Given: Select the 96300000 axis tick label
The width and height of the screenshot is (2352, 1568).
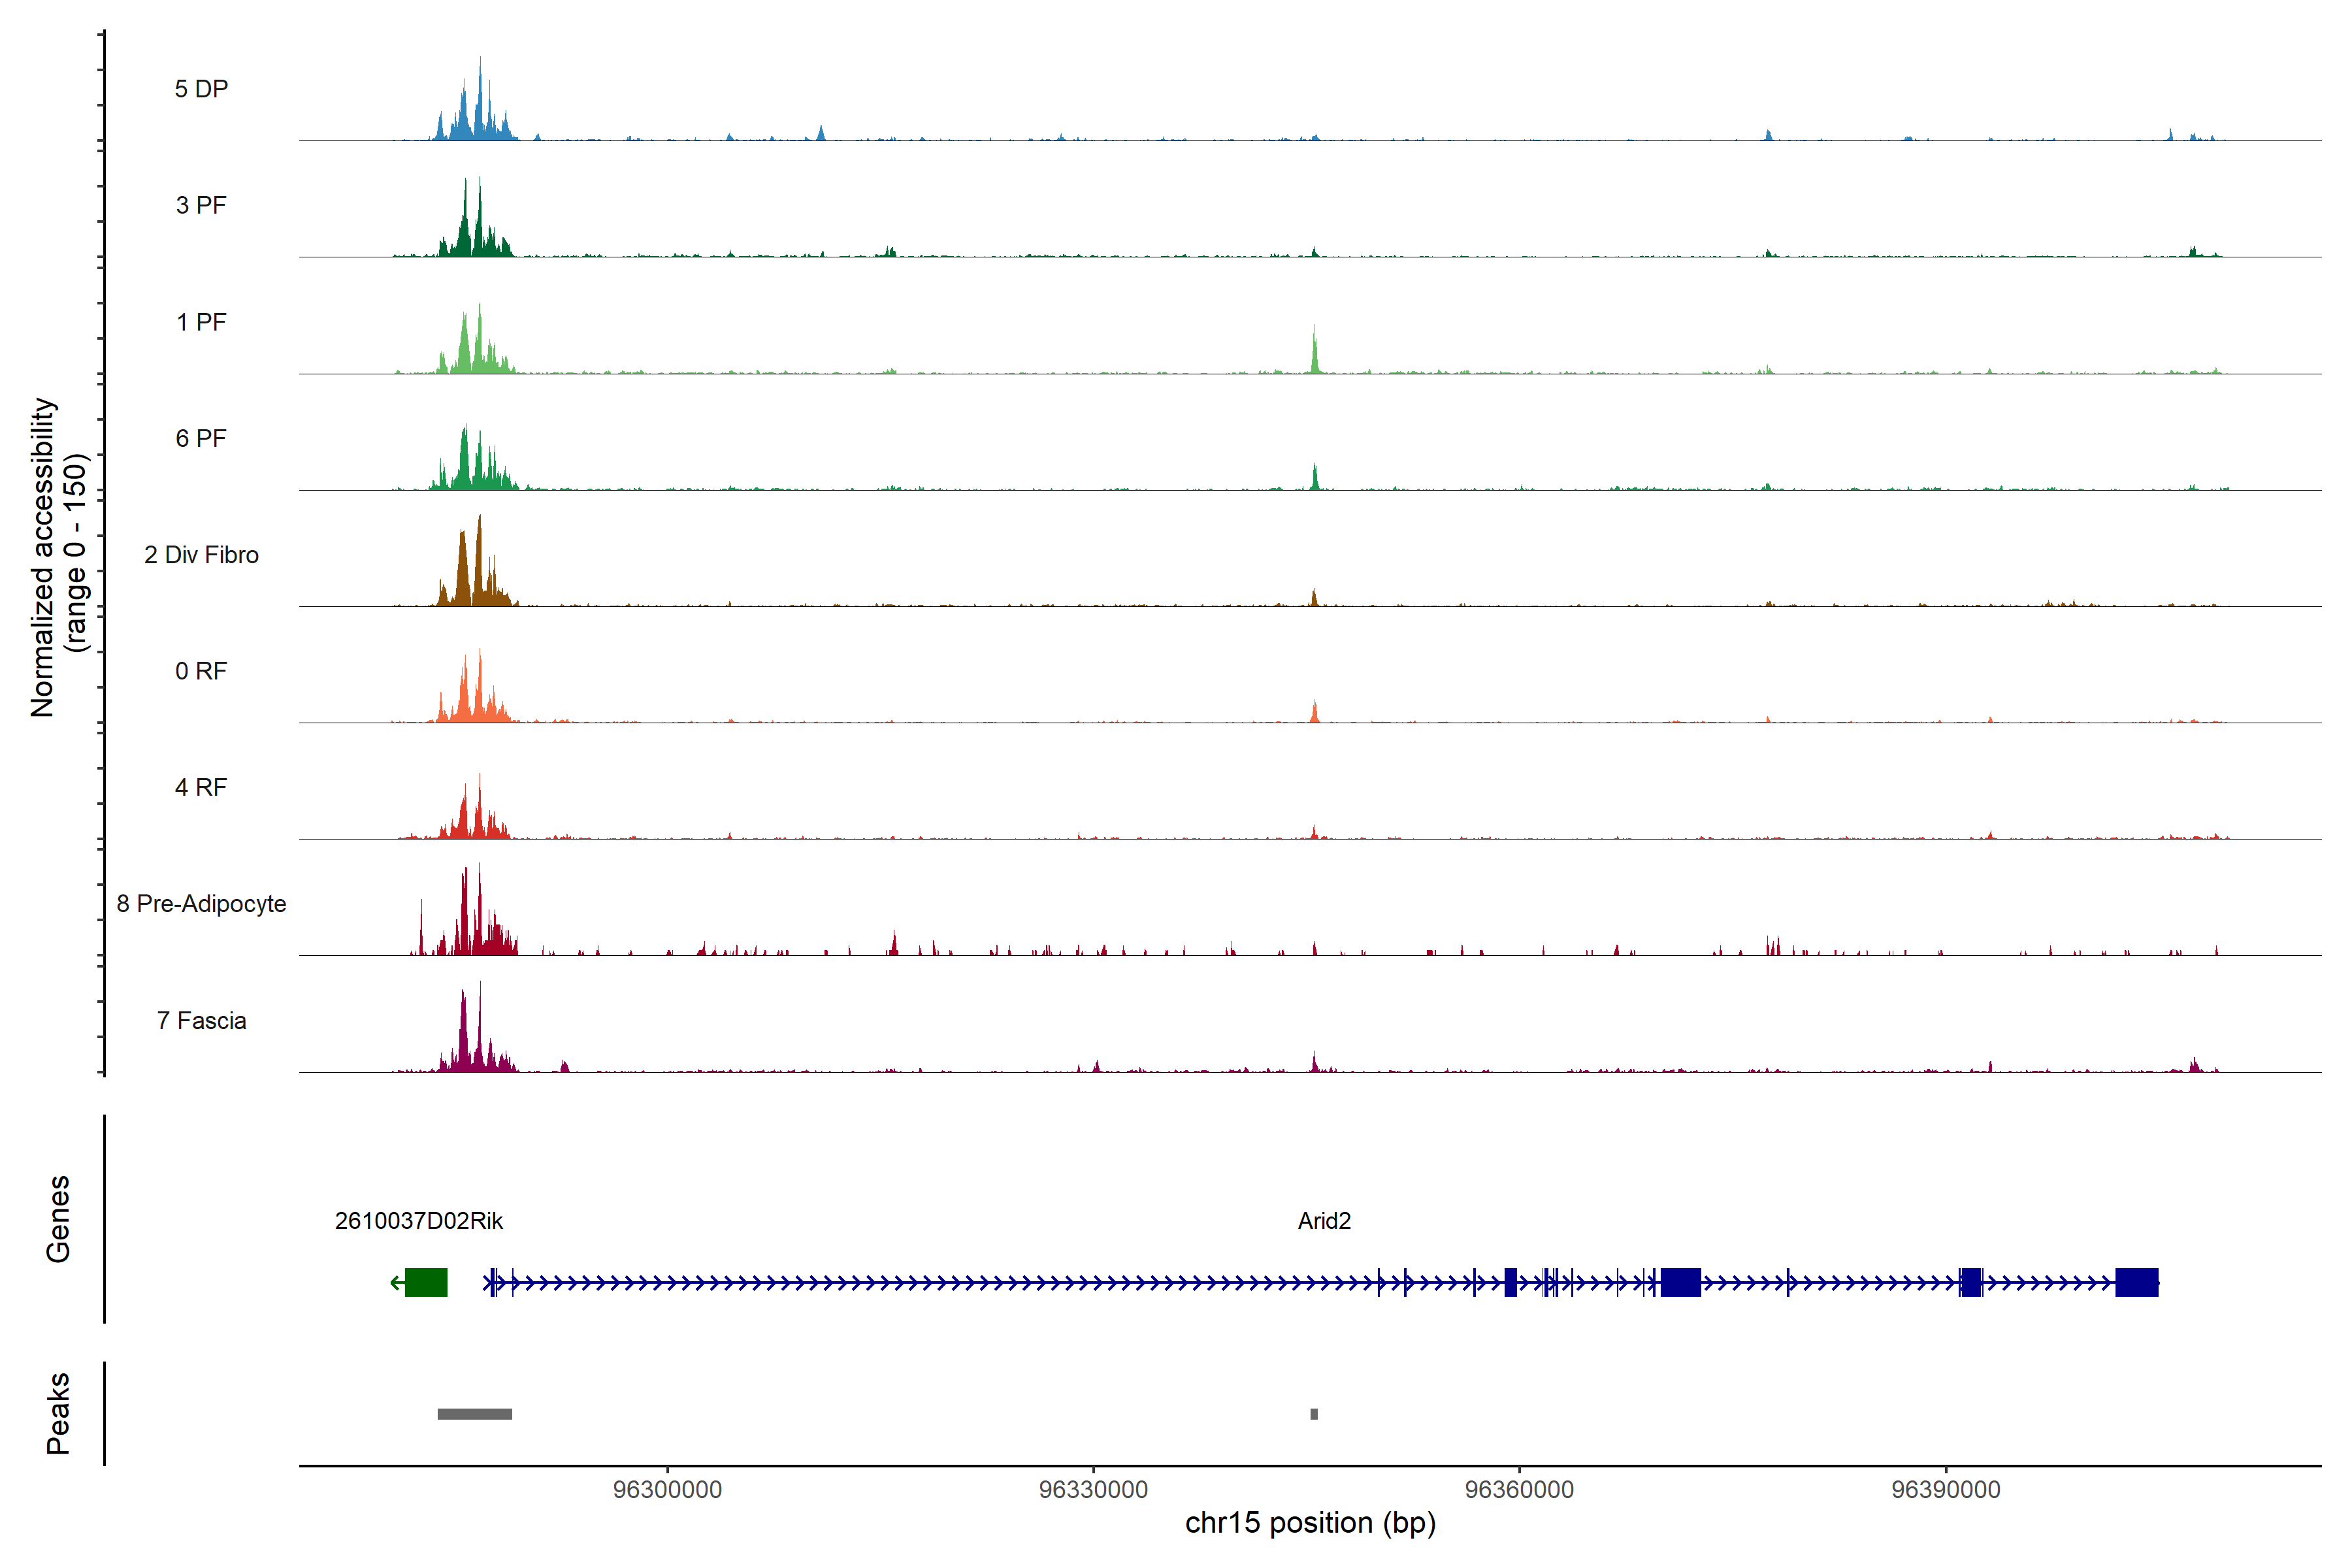Looking at the screenshot, I should click(667, 1490).
